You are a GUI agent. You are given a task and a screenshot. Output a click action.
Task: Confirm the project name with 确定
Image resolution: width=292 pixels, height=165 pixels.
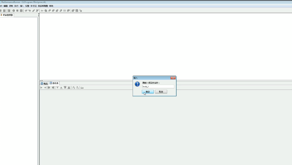point(148,91)
